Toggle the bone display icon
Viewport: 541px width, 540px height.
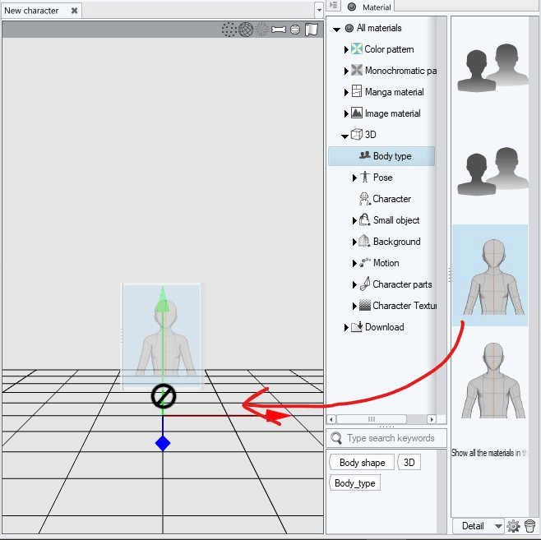(x=279, y=30)
